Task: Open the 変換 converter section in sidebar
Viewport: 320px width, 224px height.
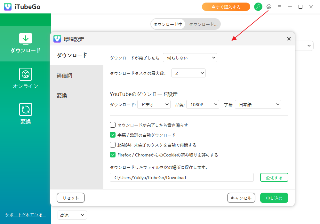Action: coord(26,114)
